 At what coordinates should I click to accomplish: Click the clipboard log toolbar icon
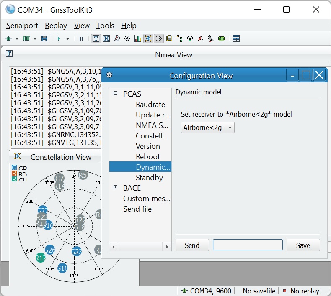(169, 38)
